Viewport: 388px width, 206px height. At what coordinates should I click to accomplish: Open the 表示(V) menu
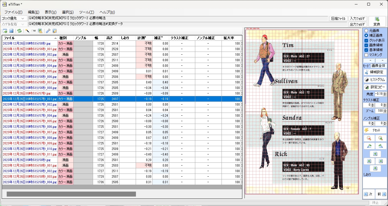coord(50,12)
